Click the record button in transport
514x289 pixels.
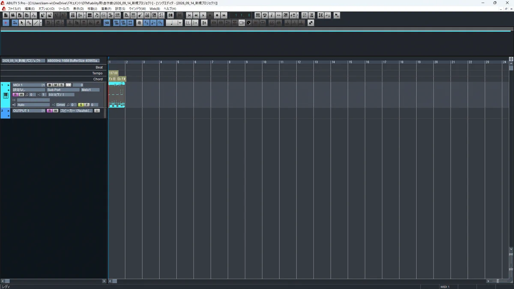217,15
